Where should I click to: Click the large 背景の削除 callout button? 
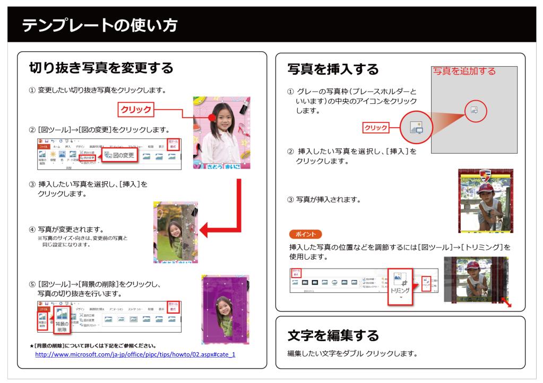pos(62,320)
